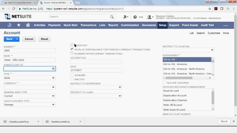Open the Recent Records clock icon
The height and width of the screenshot is (133, 237).
9,25
